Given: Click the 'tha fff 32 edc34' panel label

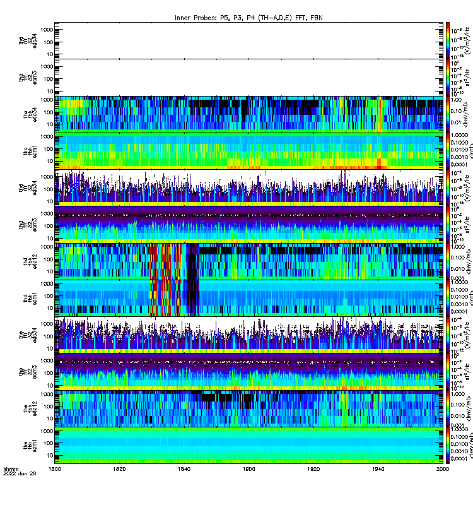Looking at the screenshot, I should click(x=28, y=41).
